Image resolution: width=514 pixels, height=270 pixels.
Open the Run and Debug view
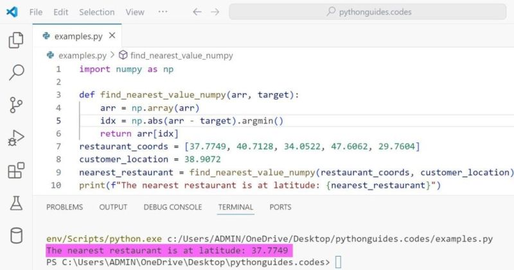click(x=15, y=138)
